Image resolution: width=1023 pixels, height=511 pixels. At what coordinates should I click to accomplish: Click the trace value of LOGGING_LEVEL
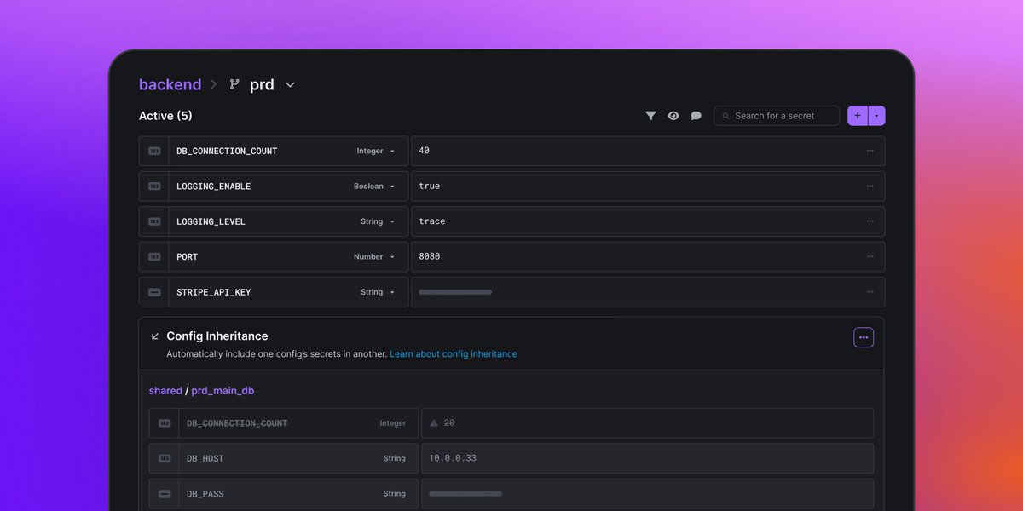pyautogui.click(x=432, y=221)
